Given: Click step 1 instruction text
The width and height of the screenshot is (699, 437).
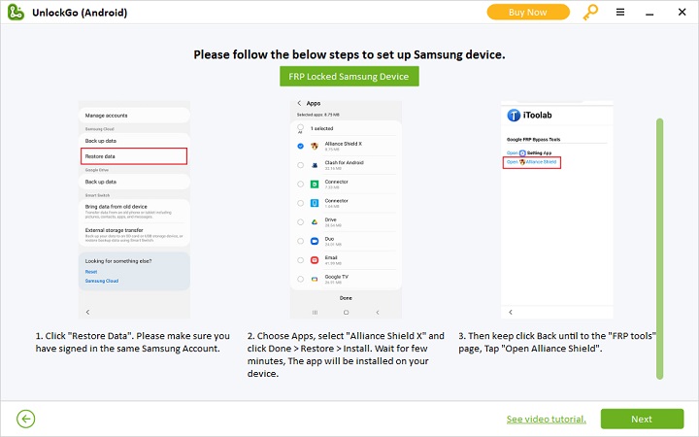Looking at the screenshot, I should pos(133,342).
